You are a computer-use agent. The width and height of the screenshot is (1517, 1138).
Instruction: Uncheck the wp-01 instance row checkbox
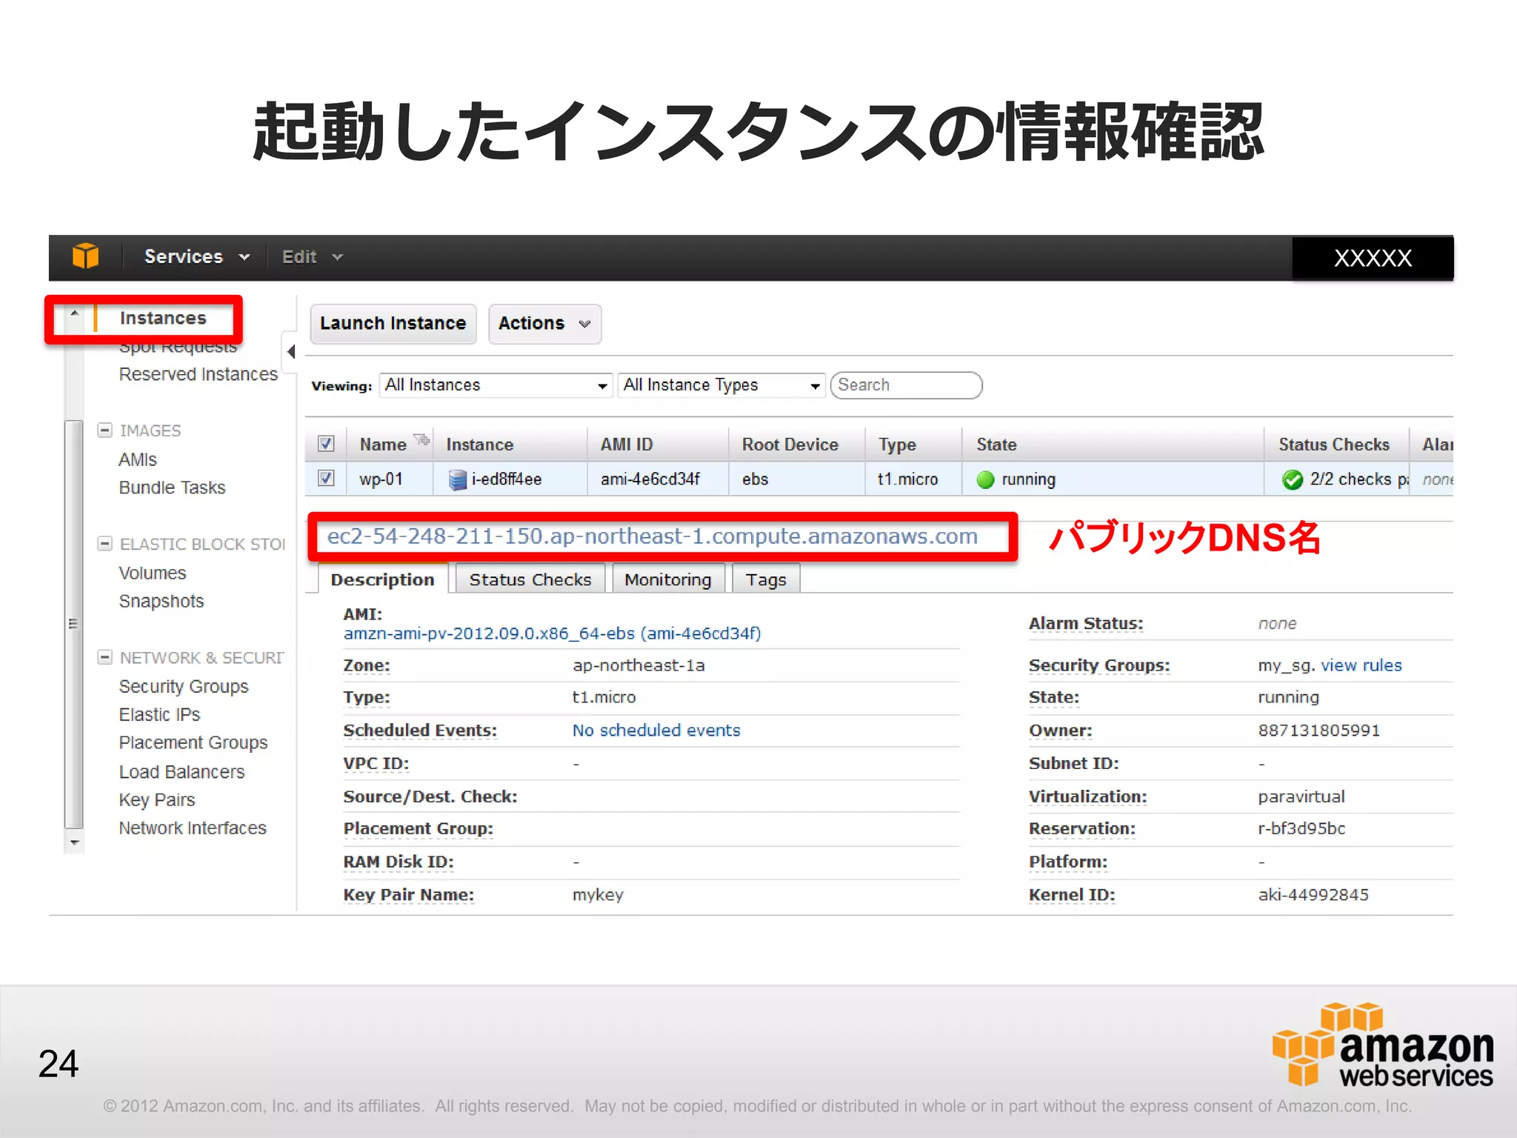coord(326,479)
